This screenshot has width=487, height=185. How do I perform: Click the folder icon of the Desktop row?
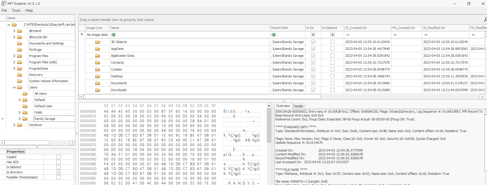point(98,76)
